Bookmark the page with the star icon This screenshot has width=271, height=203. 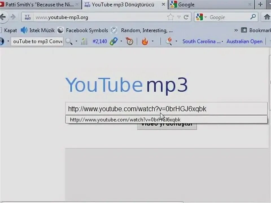(171, 17)
